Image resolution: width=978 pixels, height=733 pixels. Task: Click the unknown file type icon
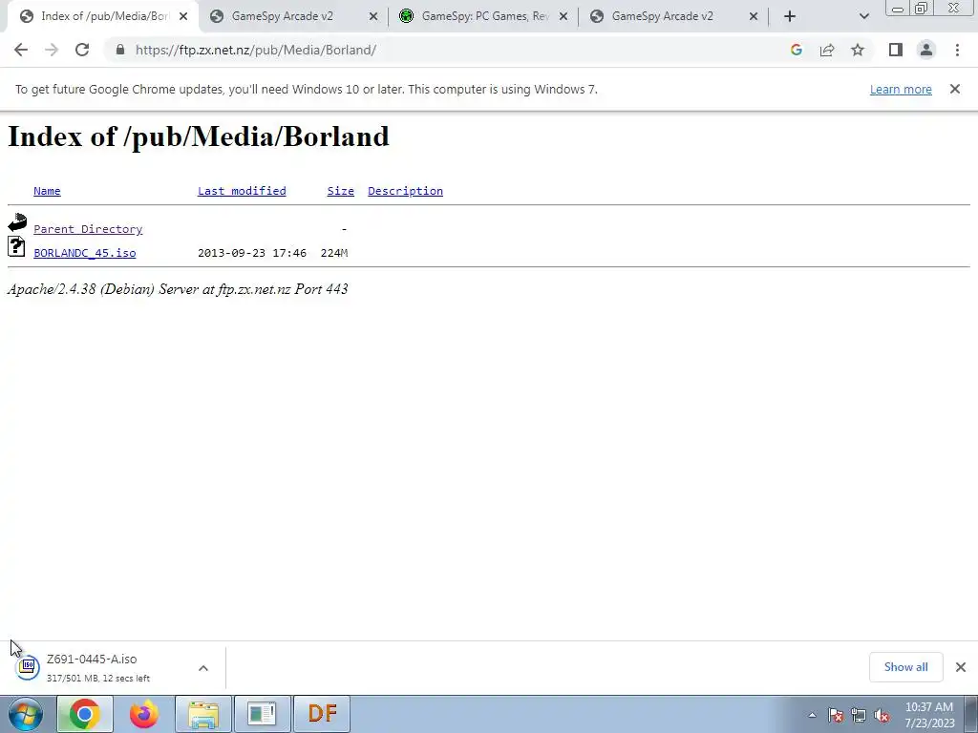tap(16, 246)
